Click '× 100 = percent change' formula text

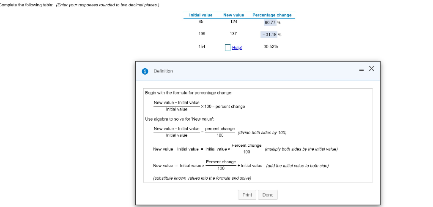(223, 107)
